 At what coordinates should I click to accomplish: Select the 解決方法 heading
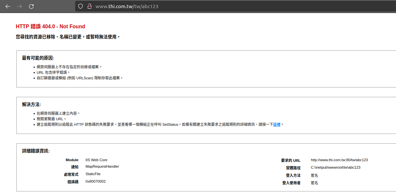pos(31,105)
